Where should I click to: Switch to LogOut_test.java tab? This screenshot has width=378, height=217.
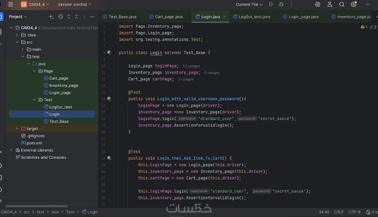pos(251,17)
